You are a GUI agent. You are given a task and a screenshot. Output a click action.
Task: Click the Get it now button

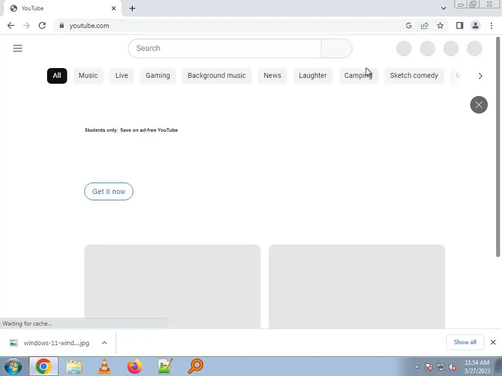pos(109,191)
